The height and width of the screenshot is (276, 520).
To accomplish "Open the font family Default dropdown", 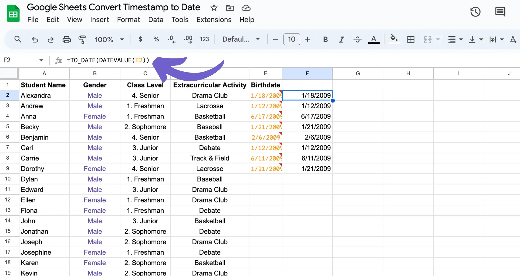I will pos(241,40).
